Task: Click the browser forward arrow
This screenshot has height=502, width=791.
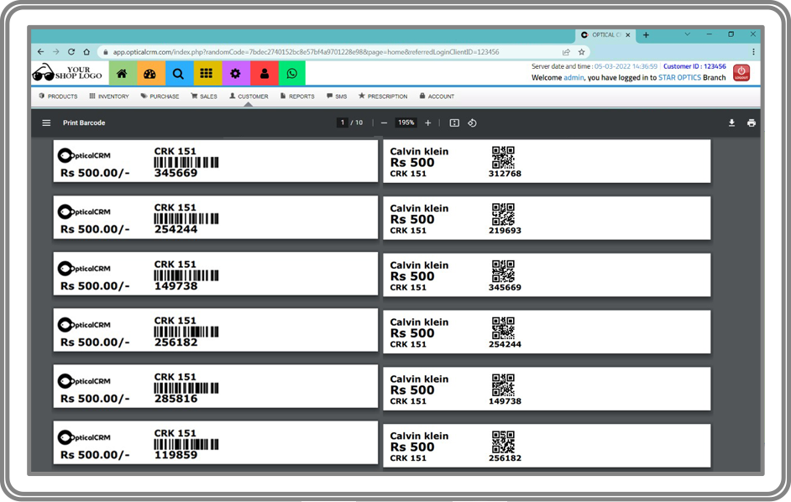Action: [56, 51]
